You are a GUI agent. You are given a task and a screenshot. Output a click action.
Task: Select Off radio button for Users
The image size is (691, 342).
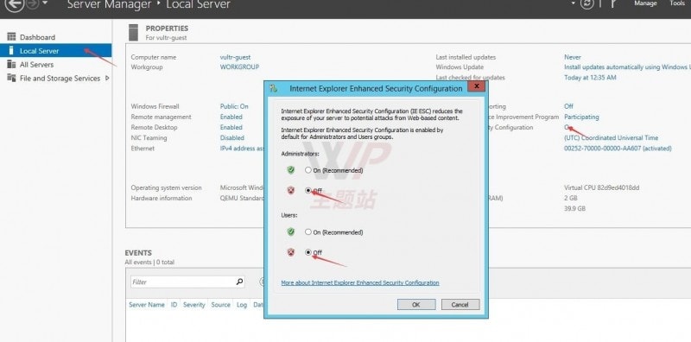308,252
